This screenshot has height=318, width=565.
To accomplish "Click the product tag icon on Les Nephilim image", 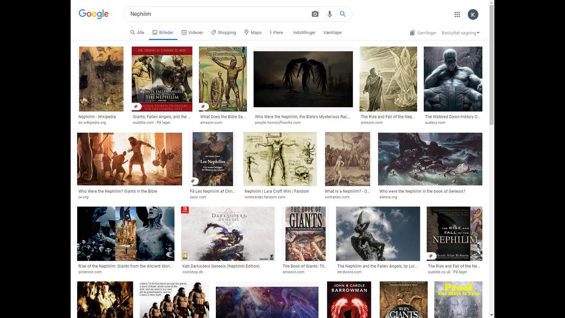I will (193, 181).
